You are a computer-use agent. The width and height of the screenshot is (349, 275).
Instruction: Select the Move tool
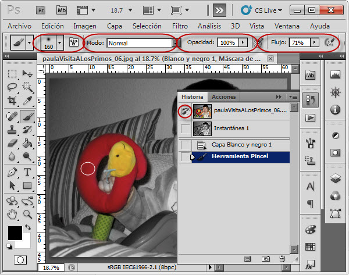27,74
